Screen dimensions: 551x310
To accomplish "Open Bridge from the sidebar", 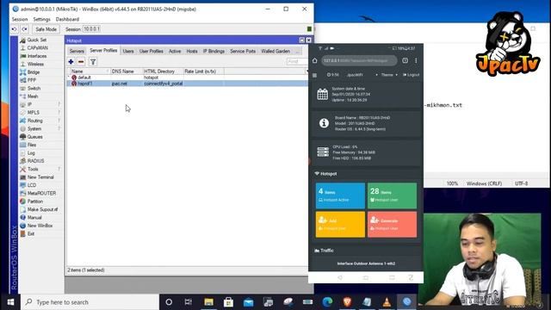I will click(34, 72).
